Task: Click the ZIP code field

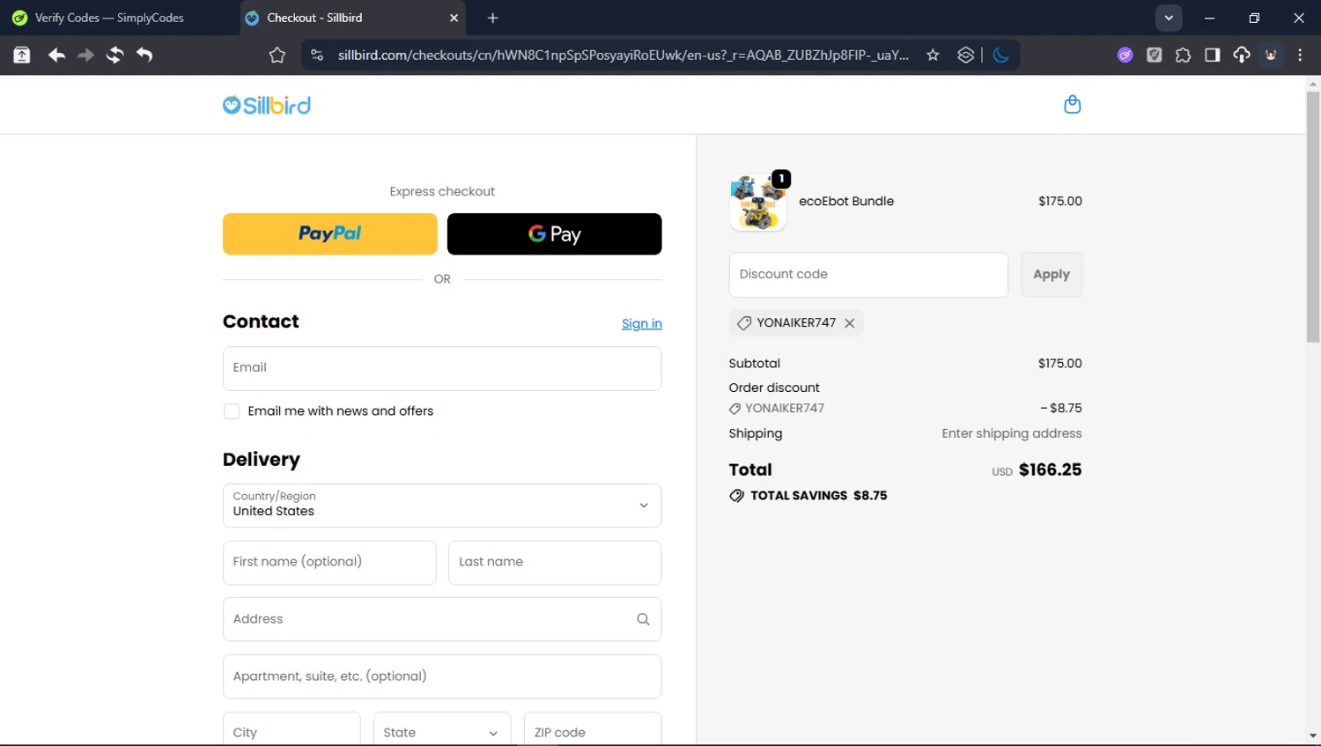Action: 593,732
